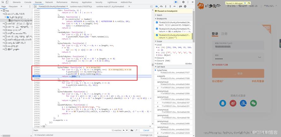This screenshot has width=281, height=137.
Task: Toggle device toolbar icon
Action: 7,2
